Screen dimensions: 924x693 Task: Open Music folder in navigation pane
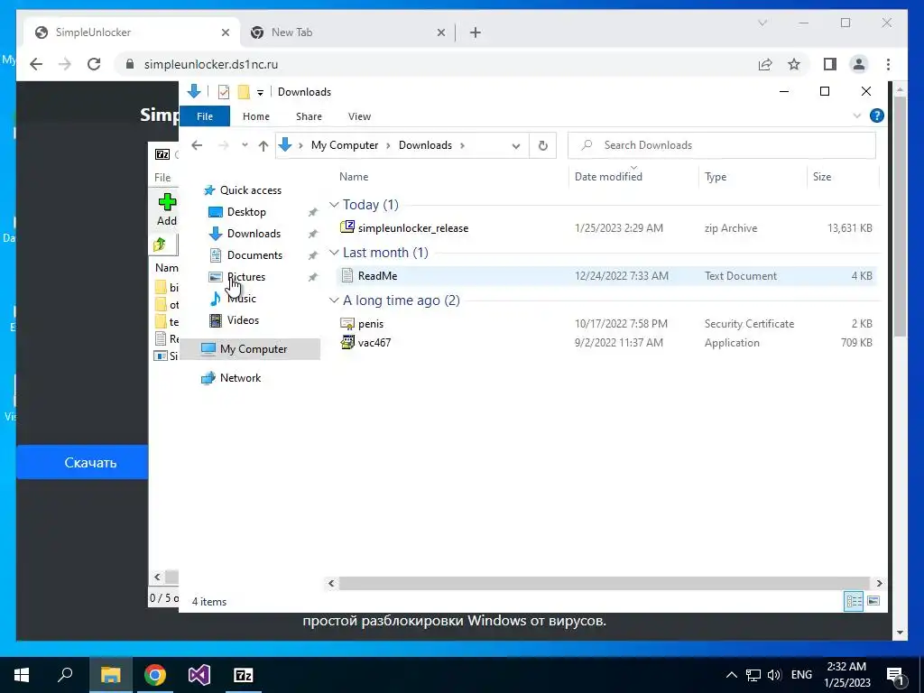pos(242,298)
